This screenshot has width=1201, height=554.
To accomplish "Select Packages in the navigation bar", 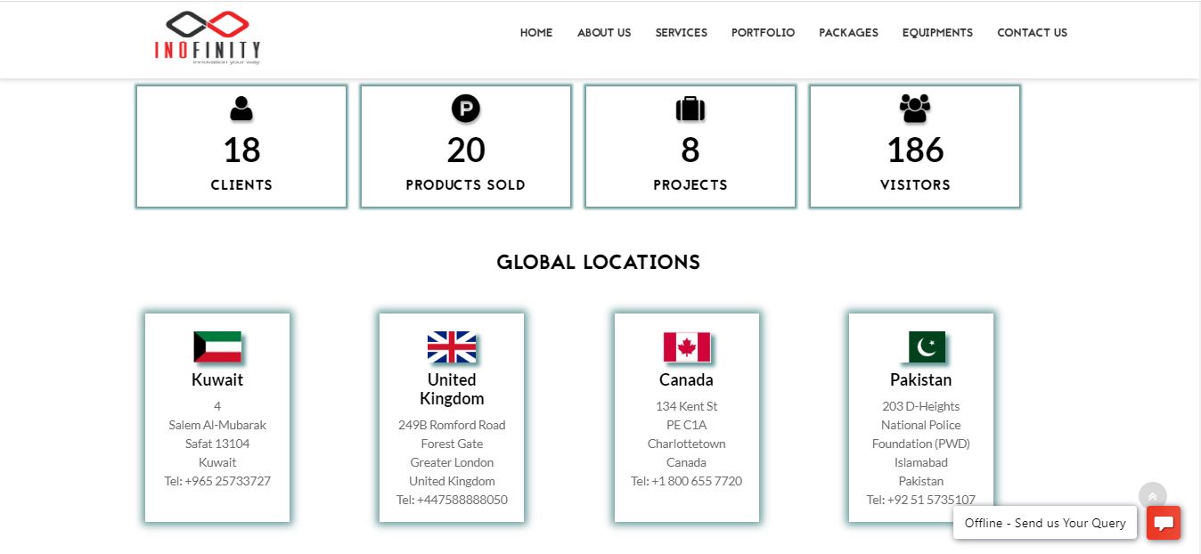I will [848, 33].
